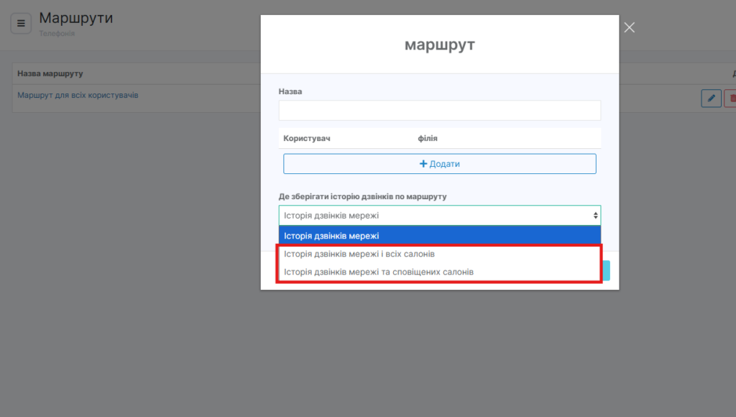
Task: Click the 'Користувач' column header in dialog
Action: (x=307, y=138)
